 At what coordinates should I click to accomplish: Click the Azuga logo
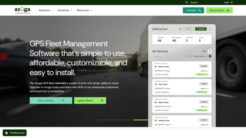[23, 10]
